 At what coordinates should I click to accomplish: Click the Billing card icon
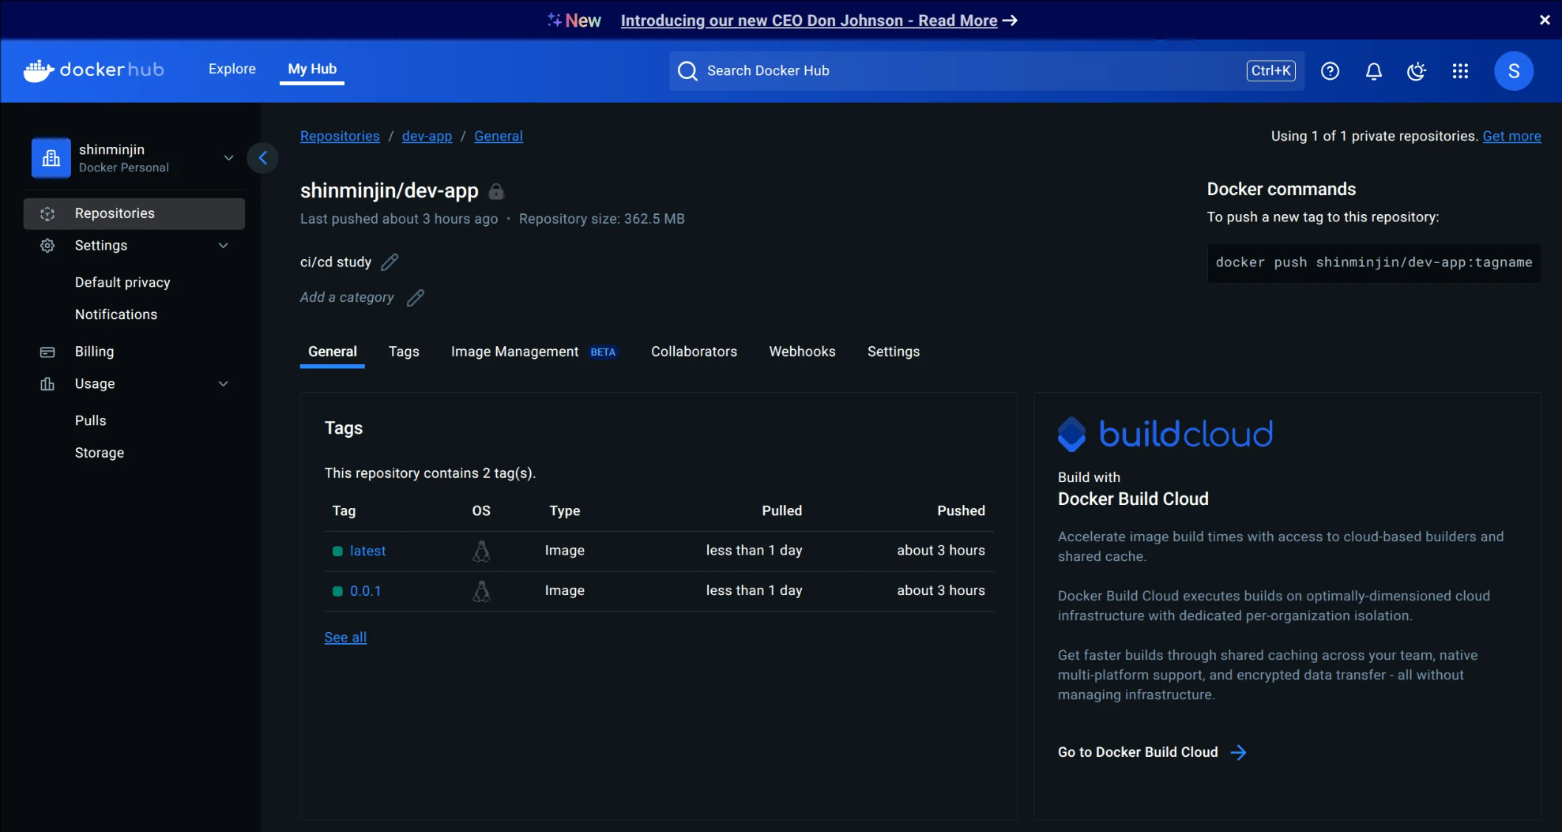47,352
